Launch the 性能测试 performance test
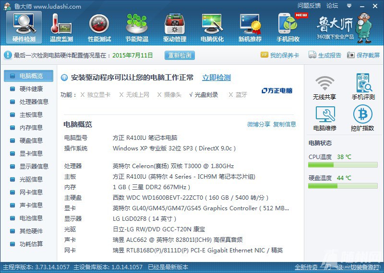Viewport: 384px width, 273px height. pyautogui.click(x=99, y=27)
